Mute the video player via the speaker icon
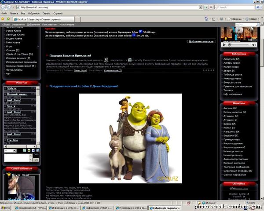Viewport: 264px width, 211px height. [x=253, y=45]
